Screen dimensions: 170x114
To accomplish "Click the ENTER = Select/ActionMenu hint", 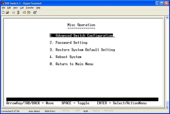I will [x=122, y=103].
